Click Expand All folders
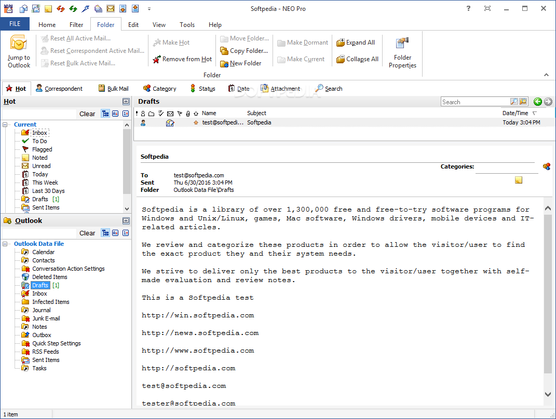The height and width of the screenshot is (419, 556). (356, 43)
